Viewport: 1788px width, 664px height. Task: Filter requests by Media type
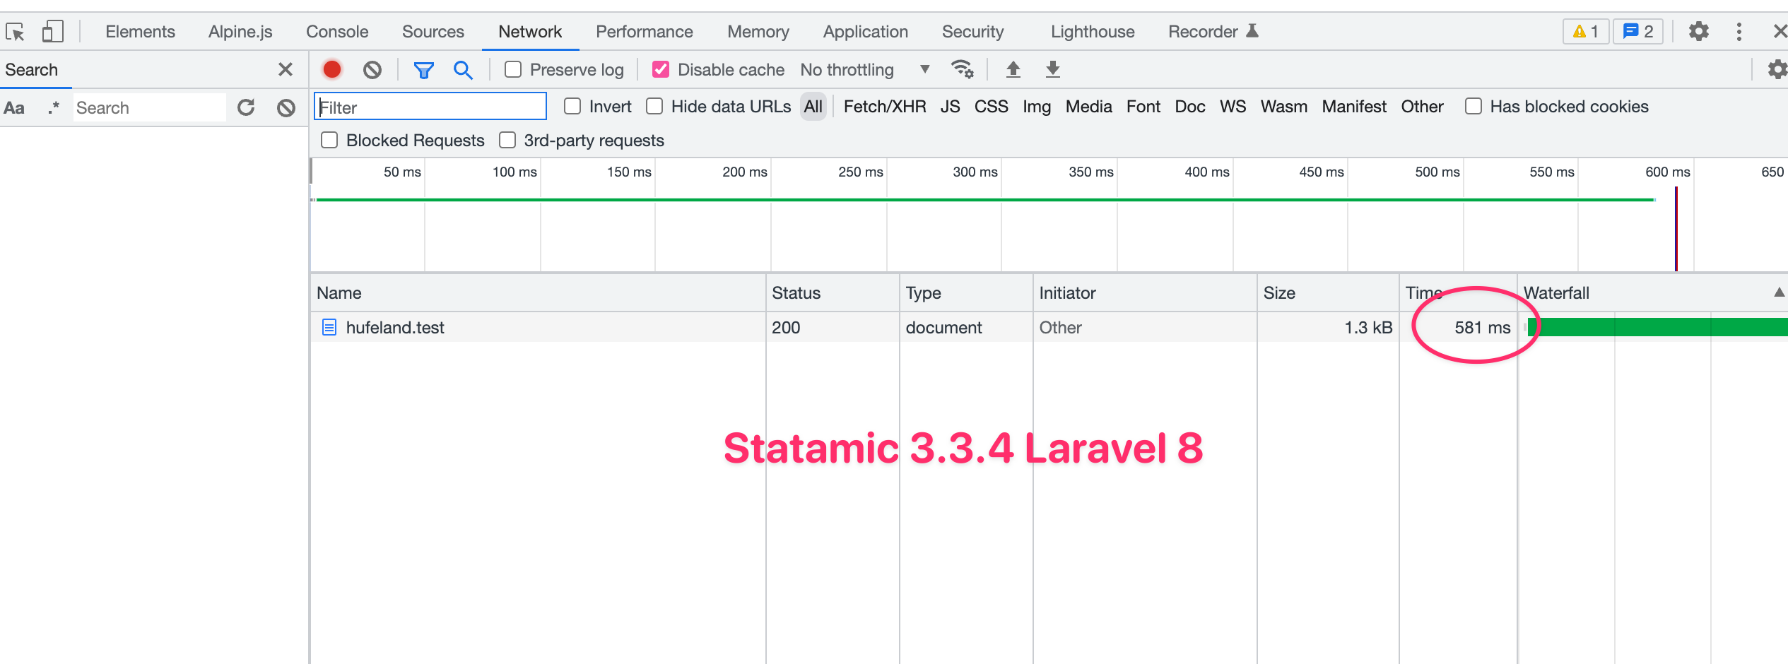1088,107
